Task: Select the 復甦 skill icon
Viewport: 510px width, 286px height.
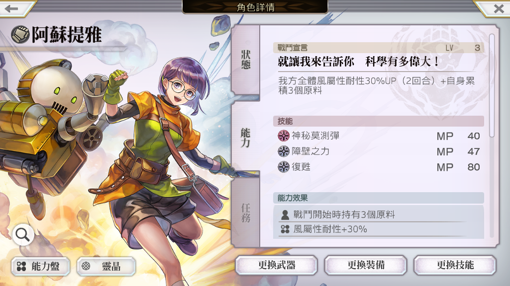Action: pos(284,167)
